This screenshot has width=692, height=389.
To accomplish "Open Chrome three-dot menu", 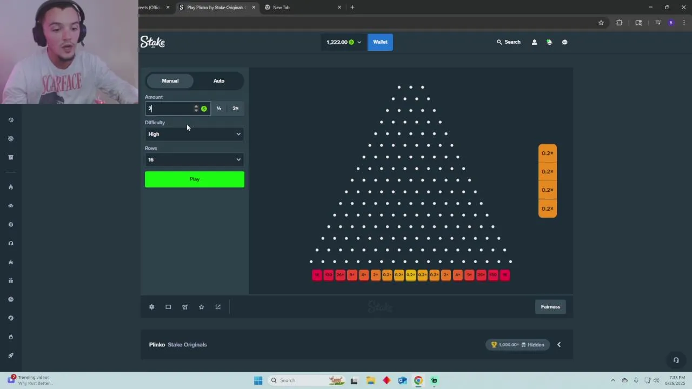I will tap(684, 23).
